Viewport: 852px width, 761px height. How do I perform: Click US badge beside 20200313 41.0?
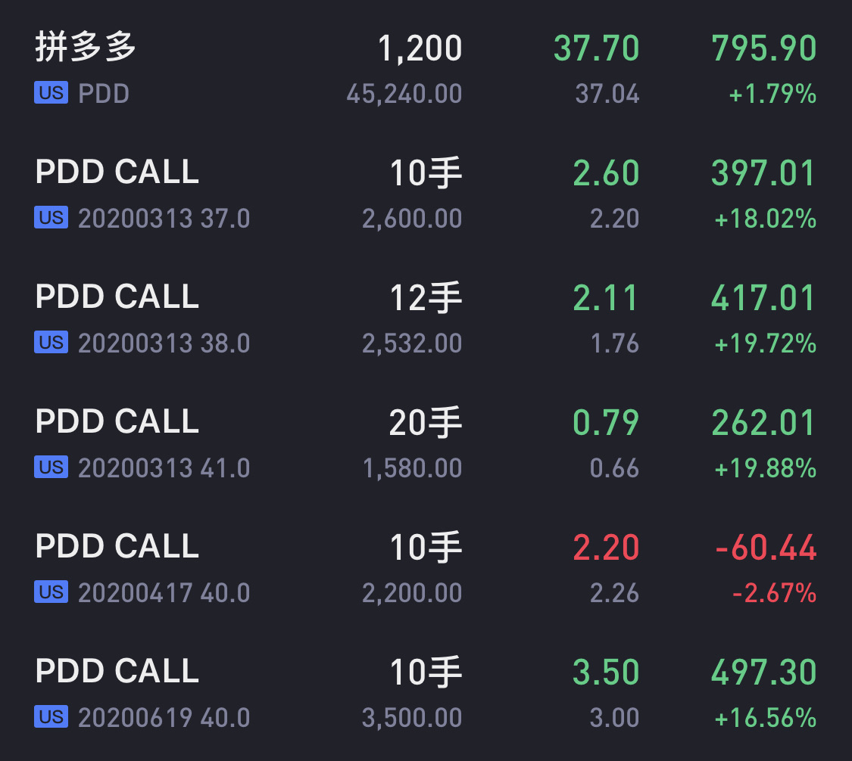[x=51, y=467]
